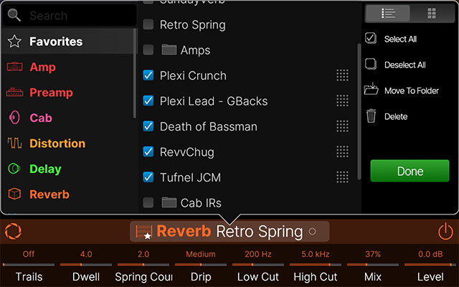Click the Trails parameter slider

tap(29, 265)
